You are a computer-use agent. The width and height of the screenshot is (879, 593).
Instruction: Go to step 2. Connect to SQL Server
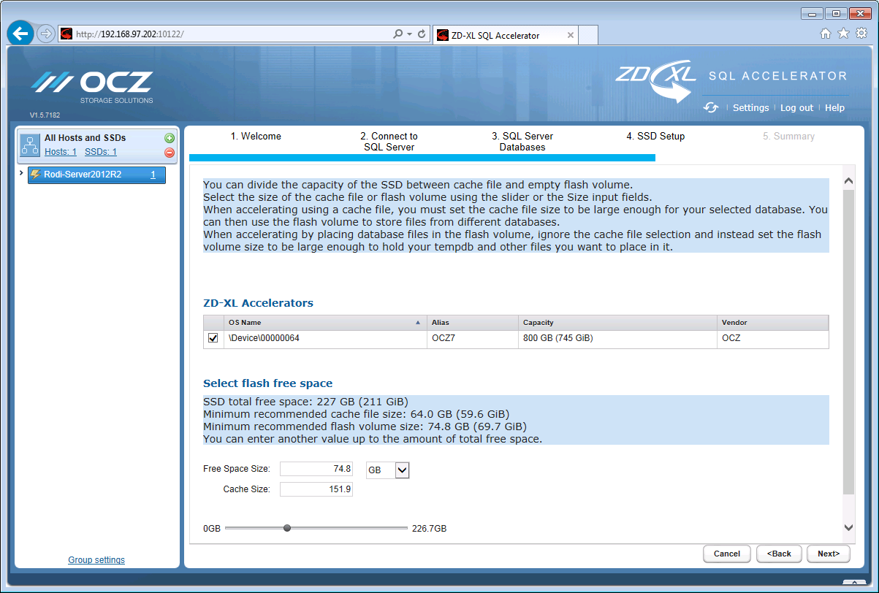tap(389, 142)
